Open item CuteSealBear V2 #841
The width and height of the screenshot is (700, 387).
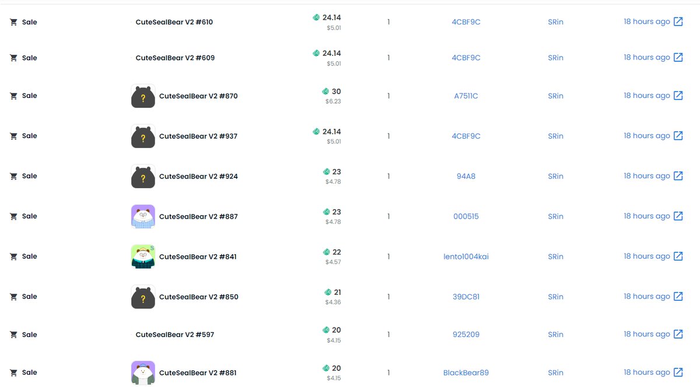[198, 257]
